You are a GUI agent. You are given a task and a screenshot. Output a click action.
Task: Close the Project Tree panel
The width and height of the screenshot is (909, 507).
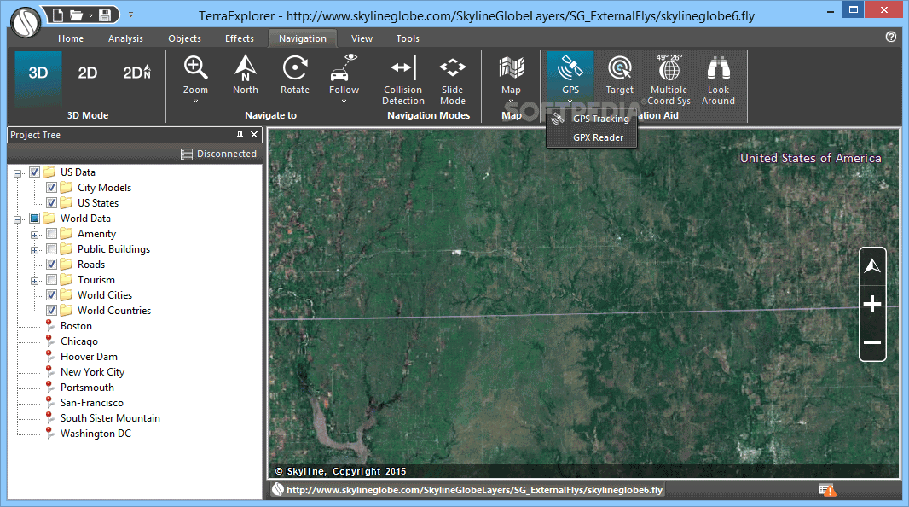254,135
